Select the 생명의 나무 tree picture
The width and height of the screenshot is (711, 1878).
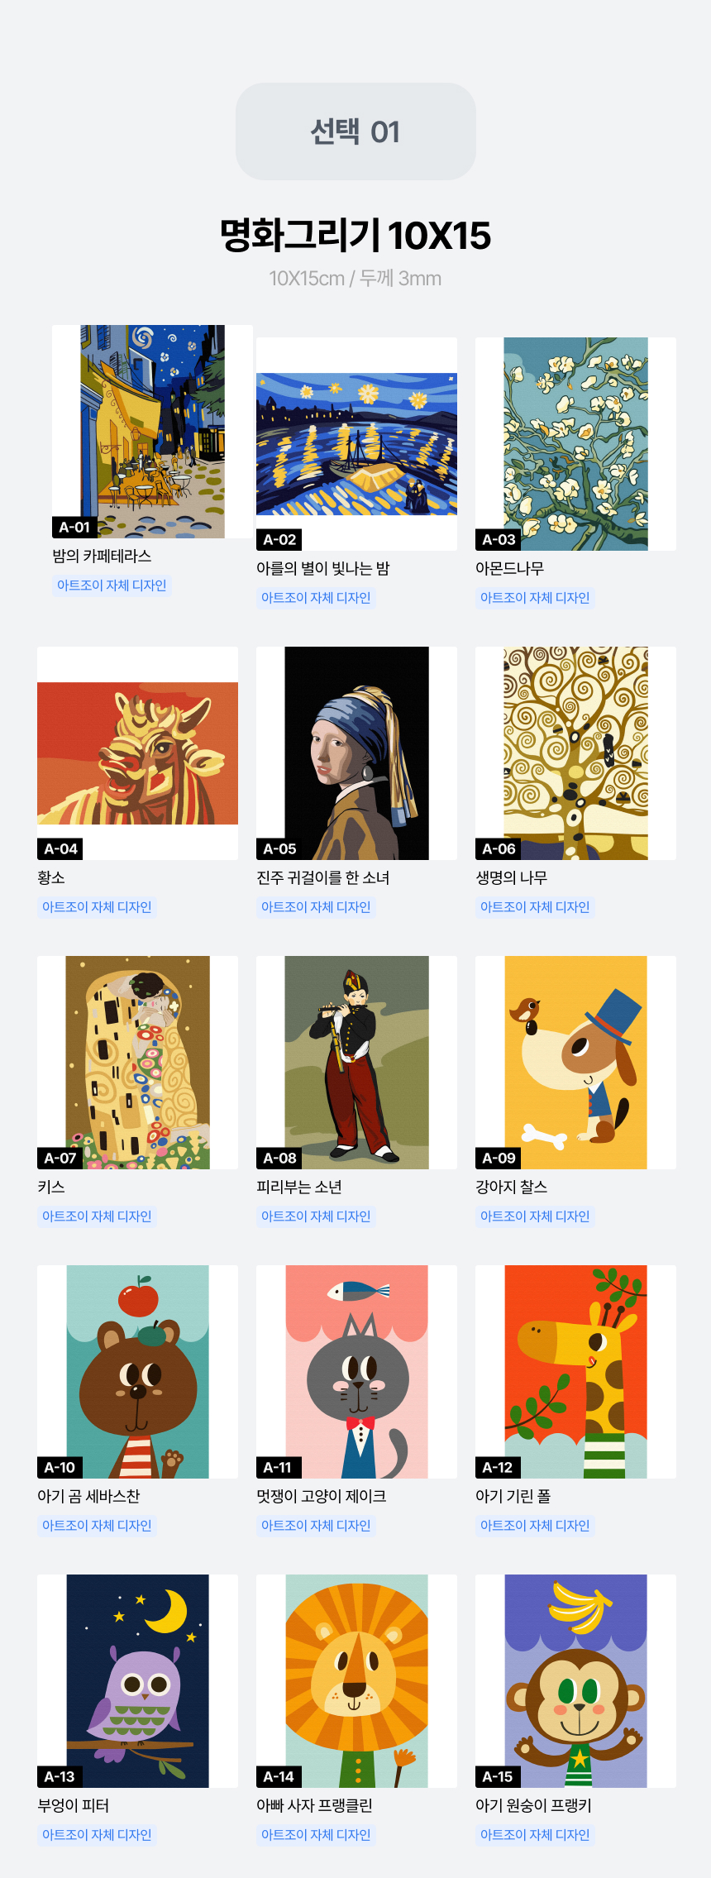(x=575, y=753)
